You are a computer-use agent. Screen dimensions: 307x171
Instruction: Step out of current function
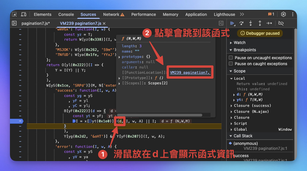tap(260, 23)
